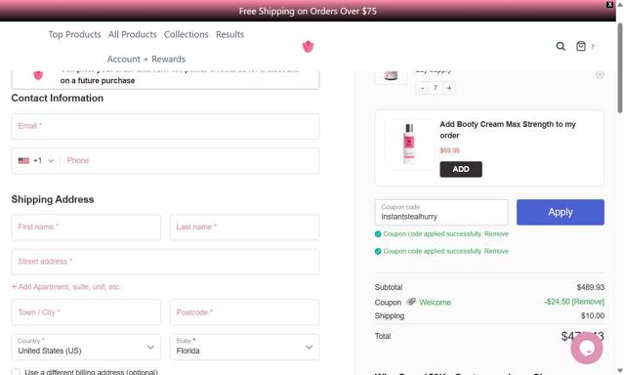This screenshot has width=624, height=375.
Task: Decrease product quantity with minus button
Action: click(422, 88)
